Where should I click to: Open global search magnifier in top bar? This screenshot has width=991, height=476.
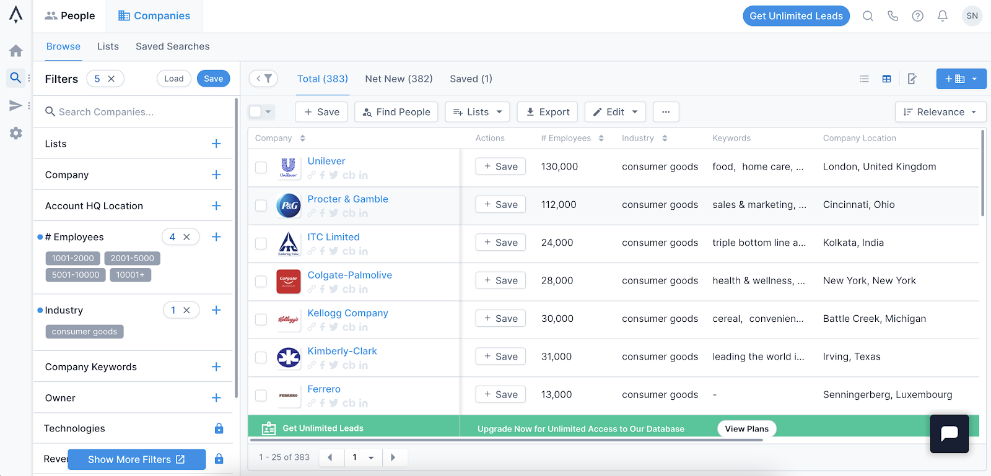click(868, 16)
